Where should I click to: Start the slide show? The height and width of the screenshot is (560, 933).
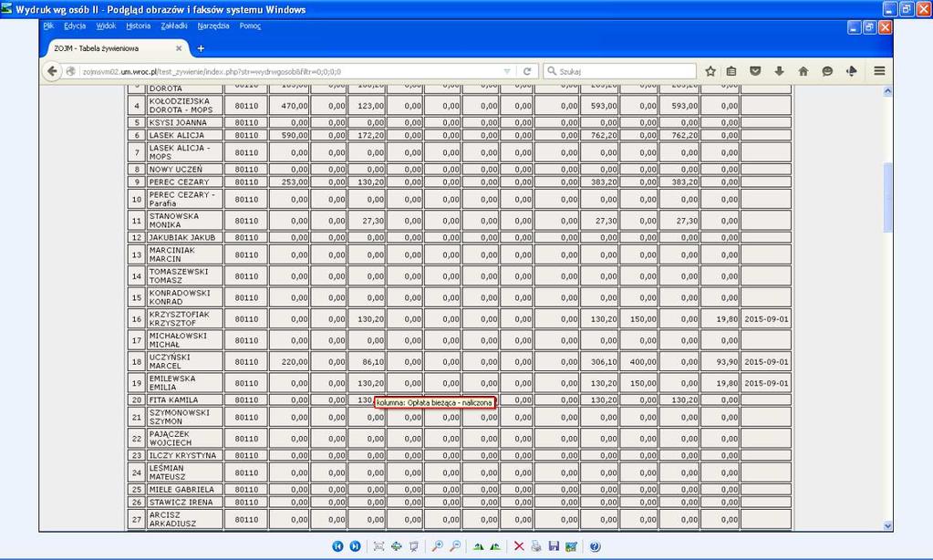pos(414,546)
